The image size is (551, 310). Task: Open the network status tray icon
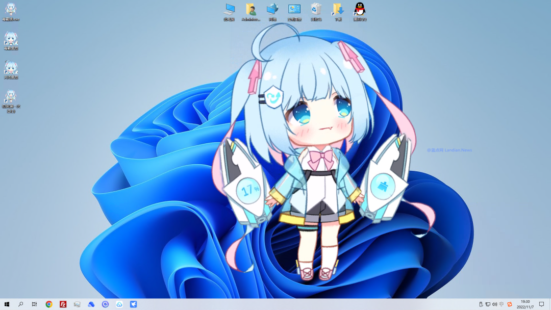click(488, 304)
